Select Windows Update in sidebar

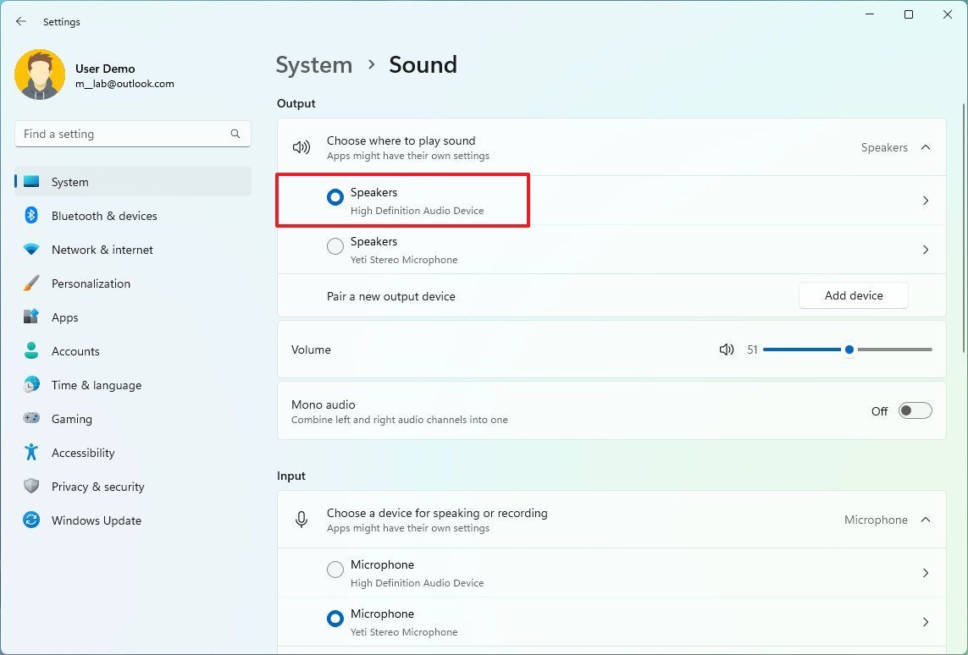click(x=96, y=520)
